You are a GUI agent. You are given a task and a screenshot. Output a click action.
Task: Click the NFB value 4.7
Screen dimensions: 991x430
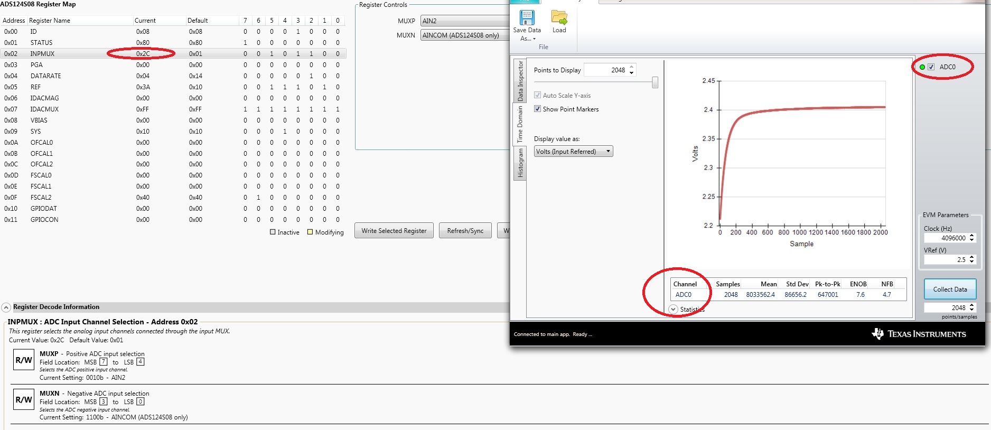[x=887, y=295]
